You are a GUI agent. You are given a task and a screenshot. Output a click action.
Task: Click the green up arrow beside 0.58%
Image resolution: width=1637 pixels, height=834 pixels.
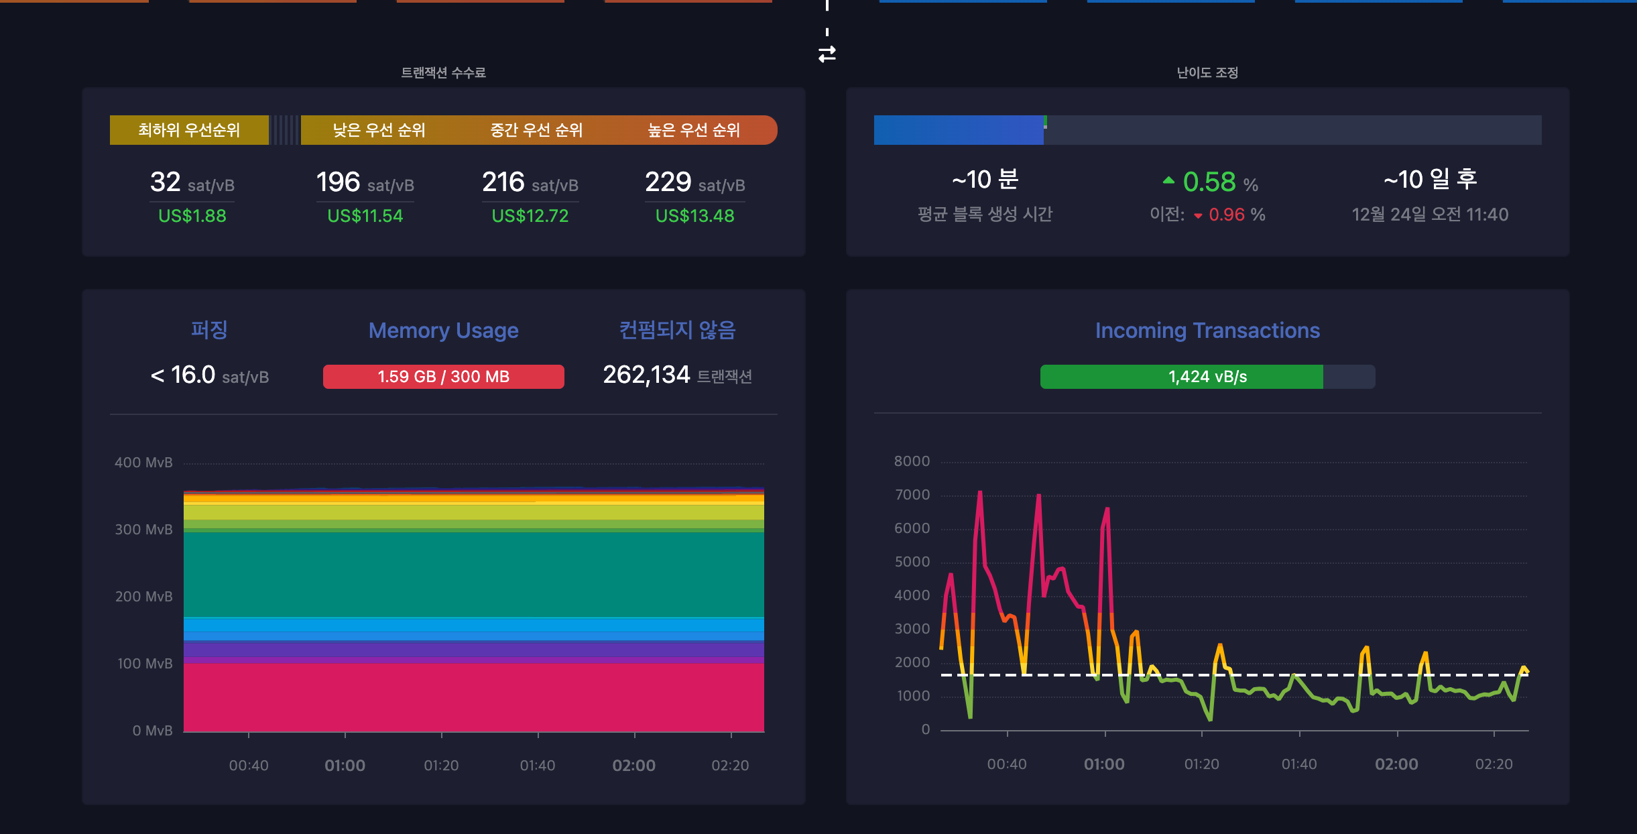tap(1168, 180)
